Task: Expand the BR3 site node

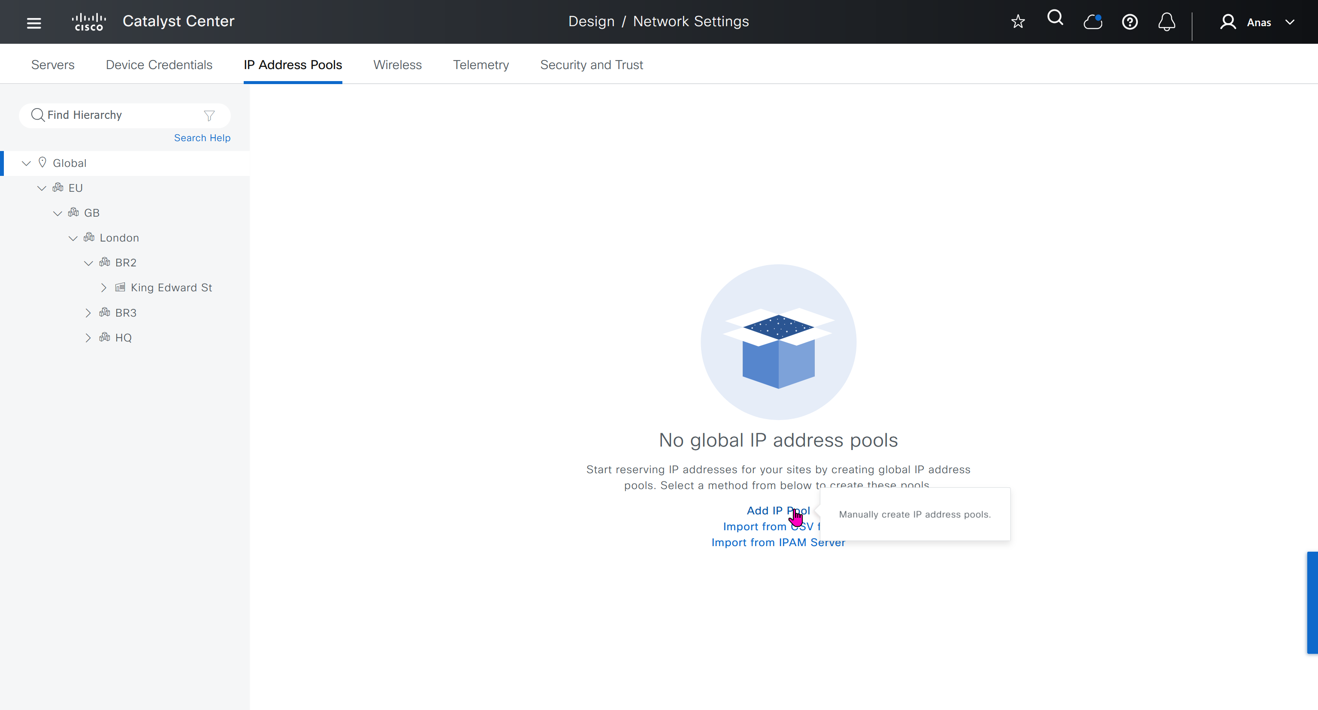Action: click(88, 313)
